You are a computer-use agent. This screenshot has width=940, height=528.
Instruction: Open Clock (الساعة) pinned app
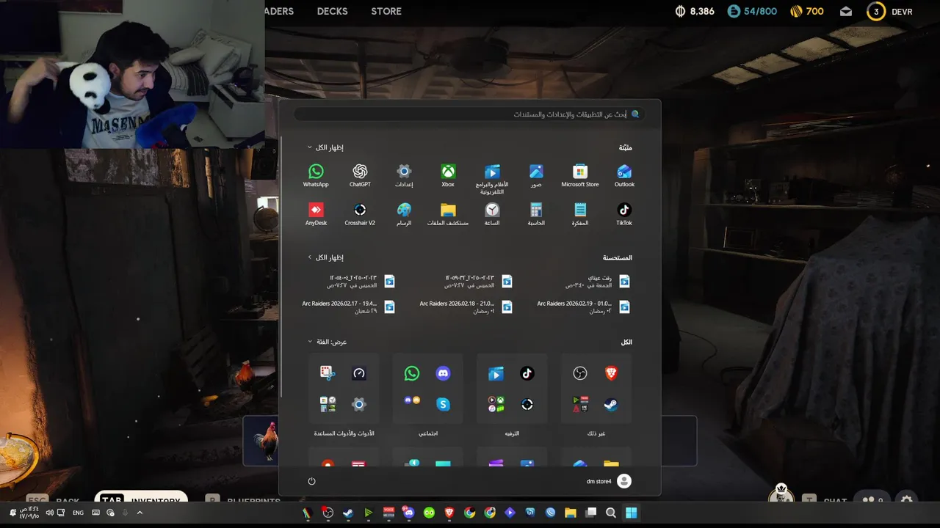(492, 213)
